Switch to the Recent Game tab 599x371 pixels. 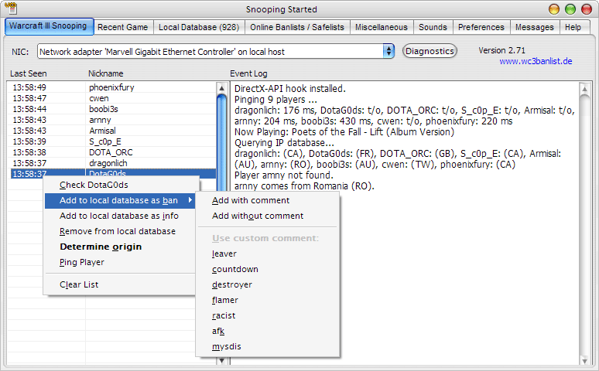[122, 27]
